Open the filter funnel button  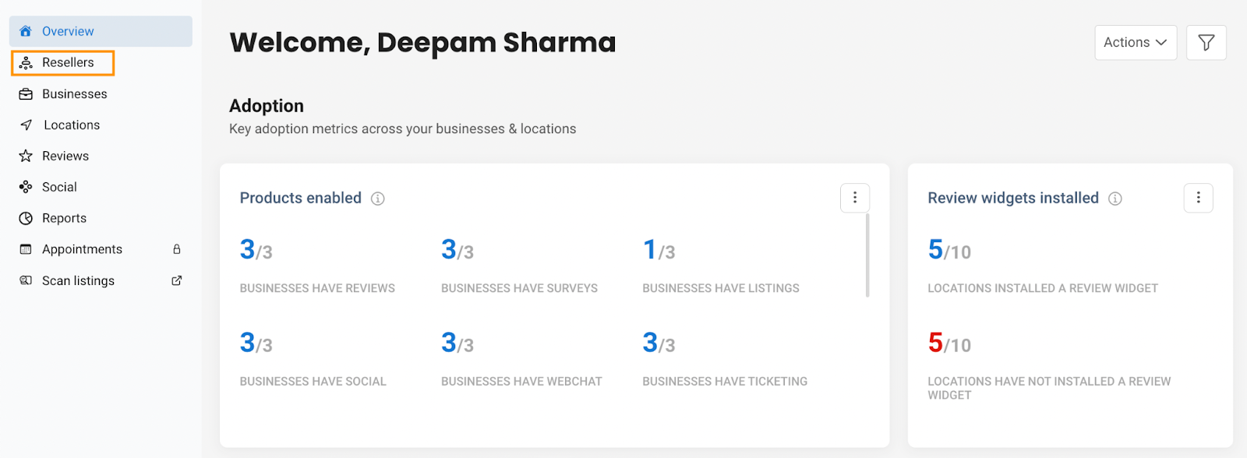[x=1206, y=42]
